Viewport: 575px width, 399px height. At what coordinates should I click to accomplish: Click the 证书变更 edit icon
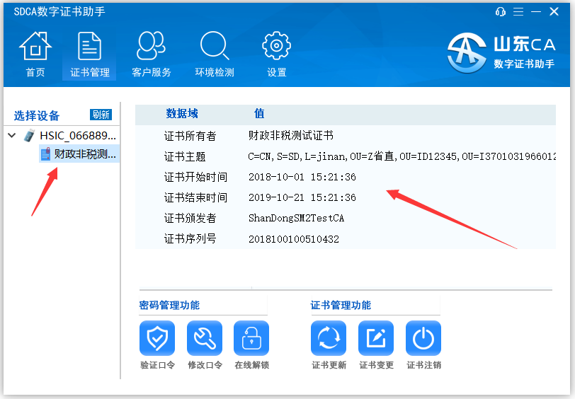coord(376,338)
